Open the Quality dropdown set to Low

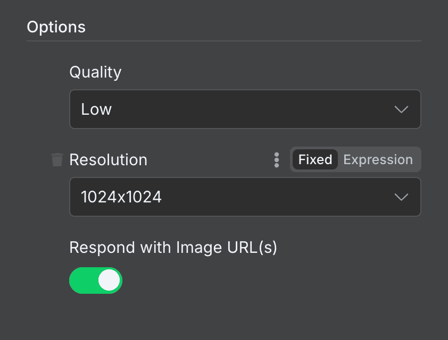pos(245,109)
